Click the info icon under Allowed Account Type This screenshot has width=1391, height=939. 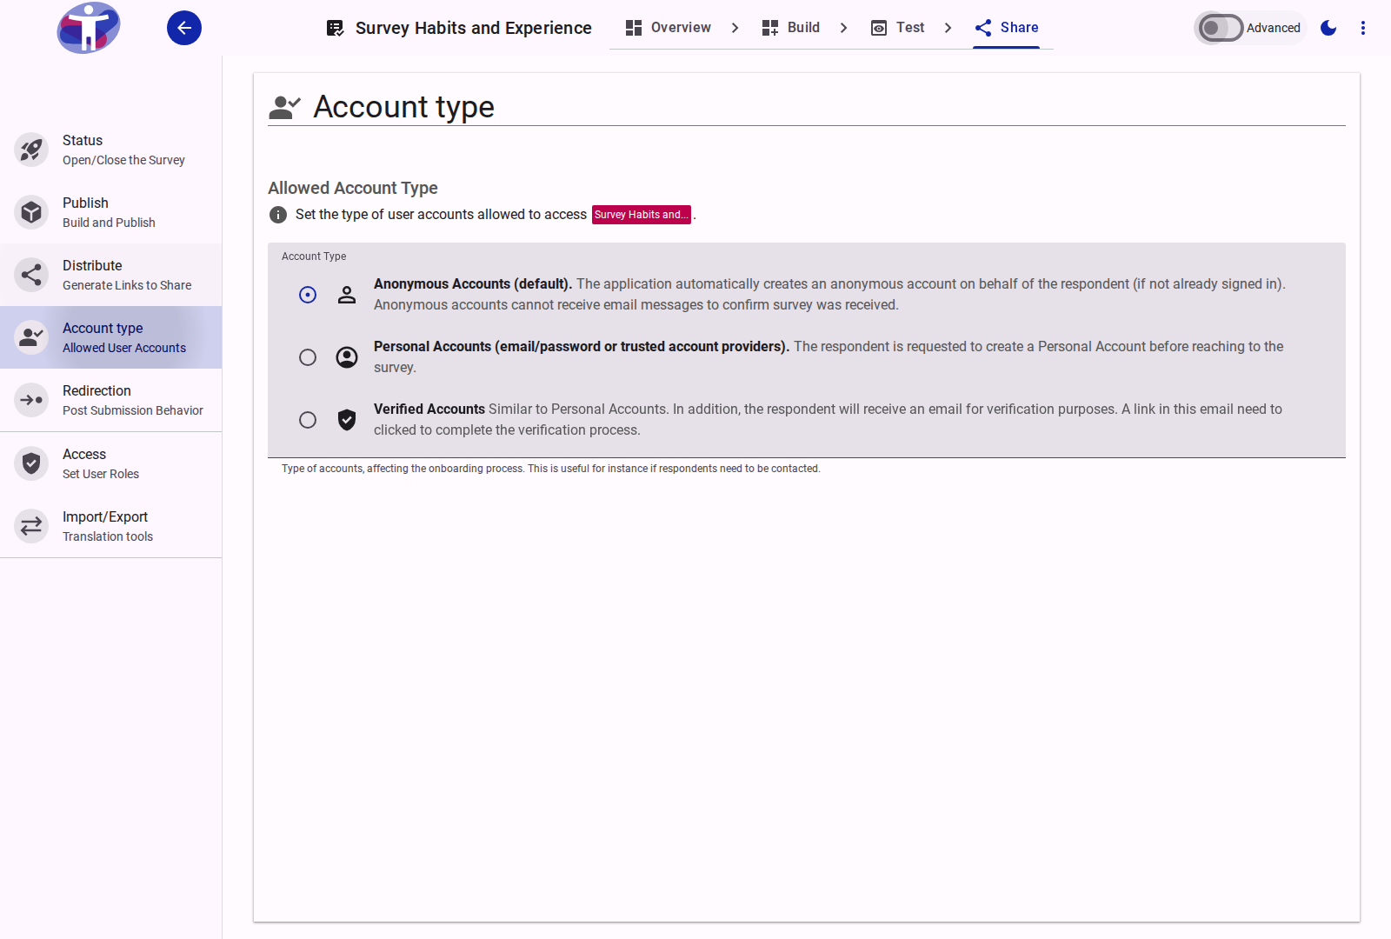point(278,215)
